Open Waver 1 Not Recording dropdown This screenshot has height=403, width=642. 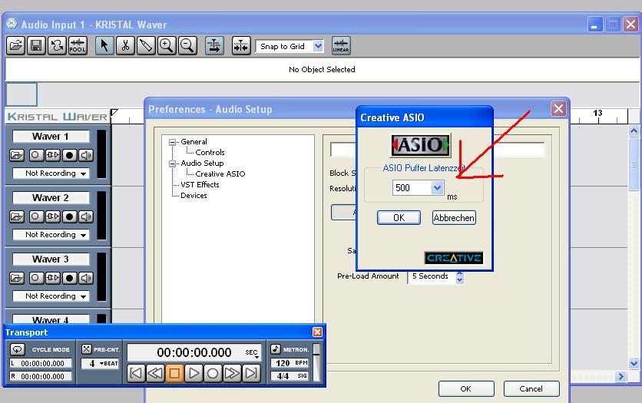coord(51,173)
